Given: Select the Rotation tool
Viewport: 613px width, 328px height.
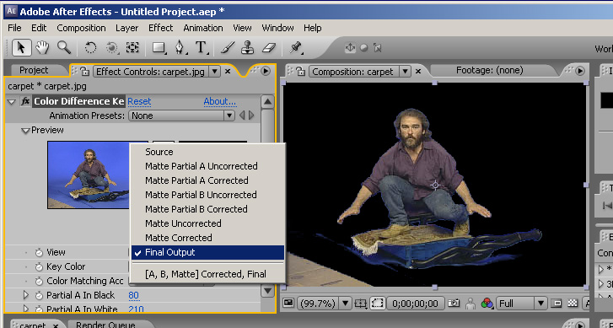Looking at the screenshot, I should point(91,48).
